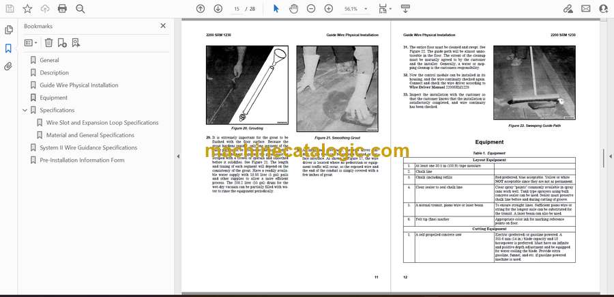Add document to favorites with star icon

[27, 9]
